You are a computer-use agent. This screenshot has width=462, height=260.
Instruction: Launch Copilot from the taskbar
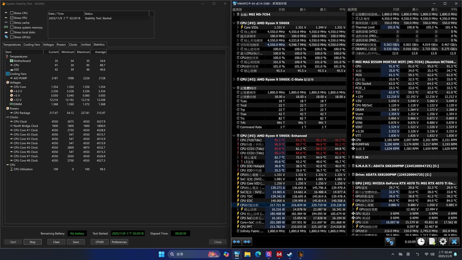(226, 254)
